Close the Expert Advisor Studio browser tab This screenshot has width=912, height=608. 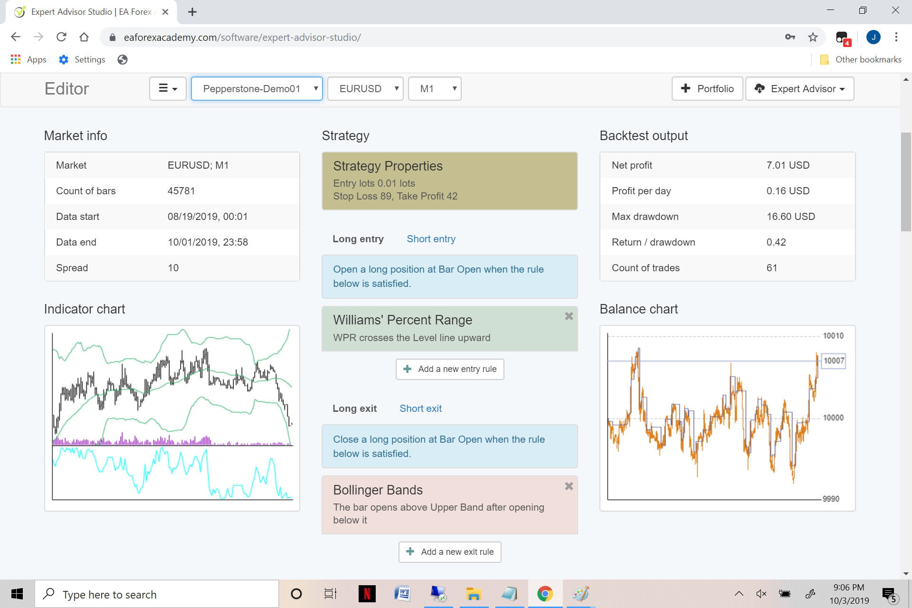pos(165,12)
